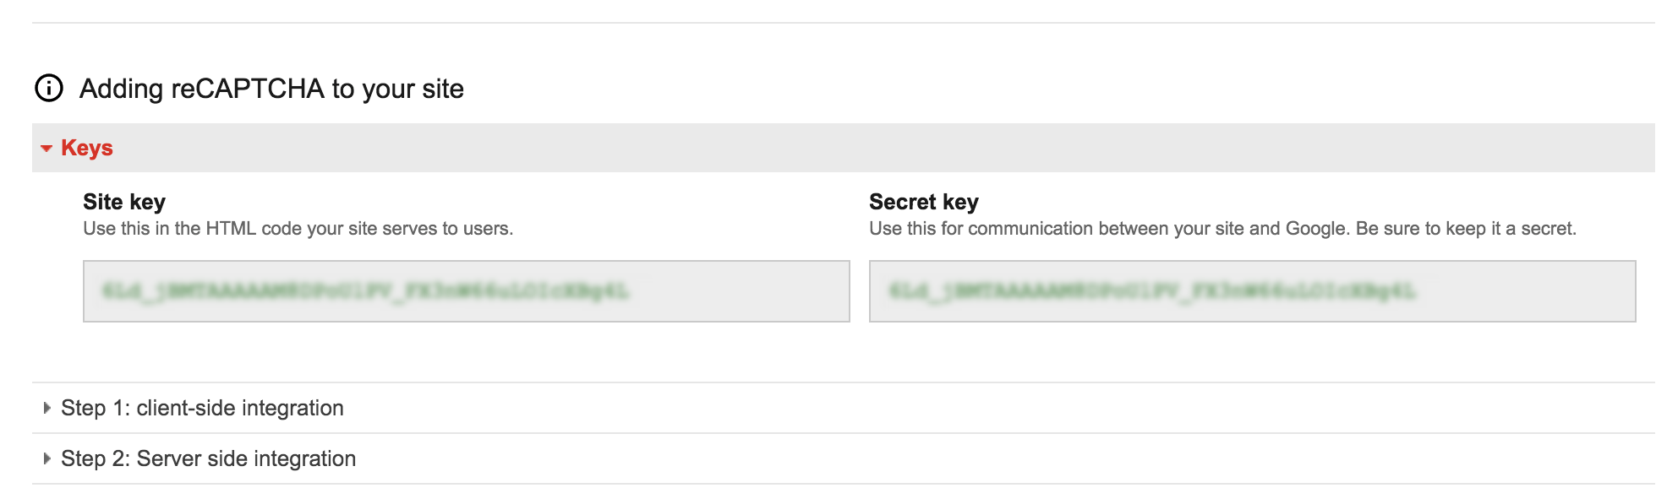Screen dimensions: 1667x488
Task: Click empty space inside Site key box
Action: [740, 291]
